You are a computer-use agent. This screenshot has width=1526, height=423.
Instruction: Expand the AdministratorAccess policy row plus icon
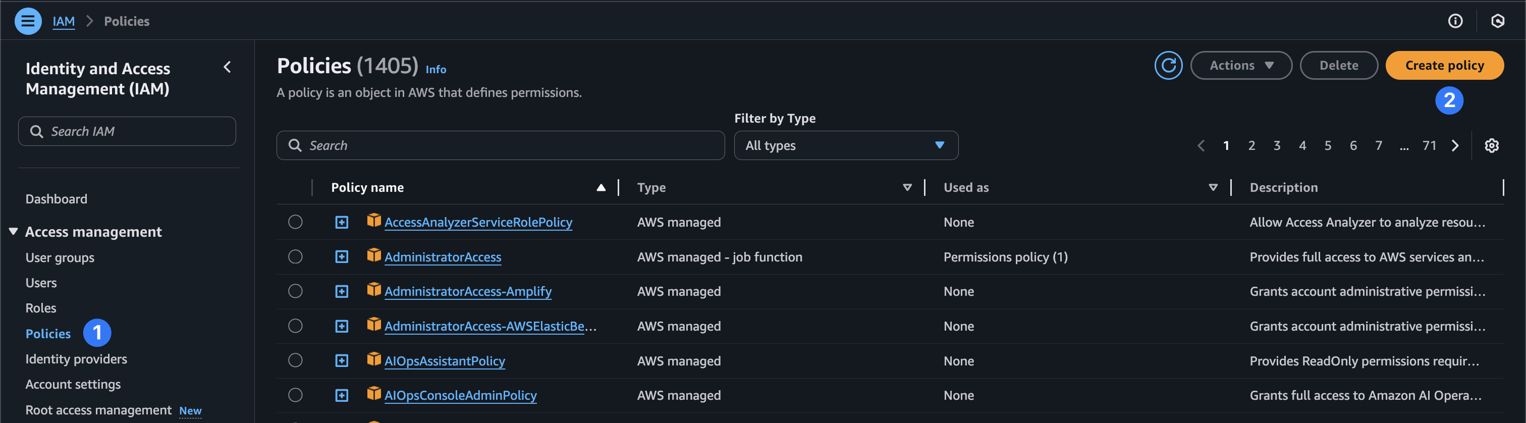tap(342, 256)
